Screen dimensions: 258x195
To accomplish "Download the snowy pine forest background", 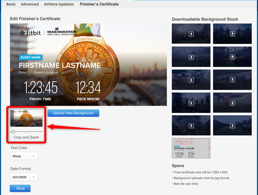I will pyautogui.click(x=191, y=34).
